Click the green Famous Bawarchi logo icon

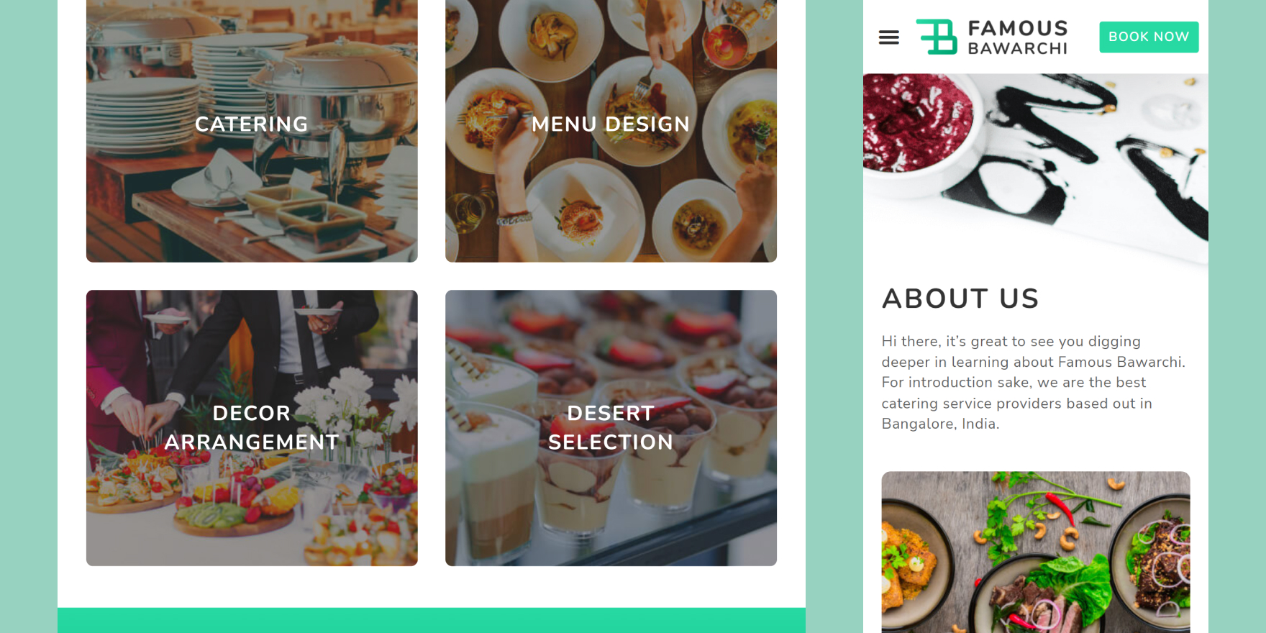coord(937,37)
